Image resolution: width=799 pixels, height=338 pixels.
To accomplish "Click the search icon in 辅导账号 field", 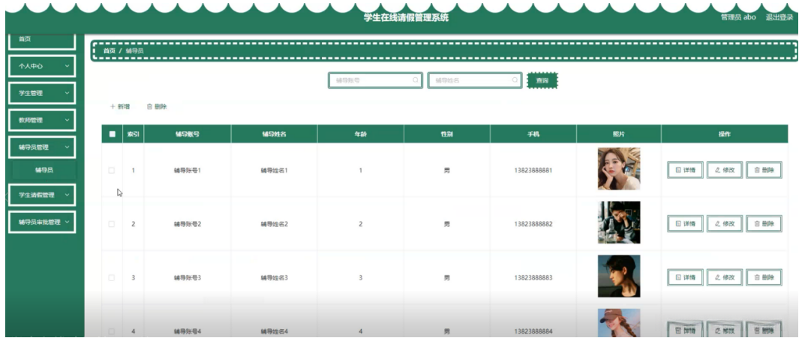I will tap(416, 80).
